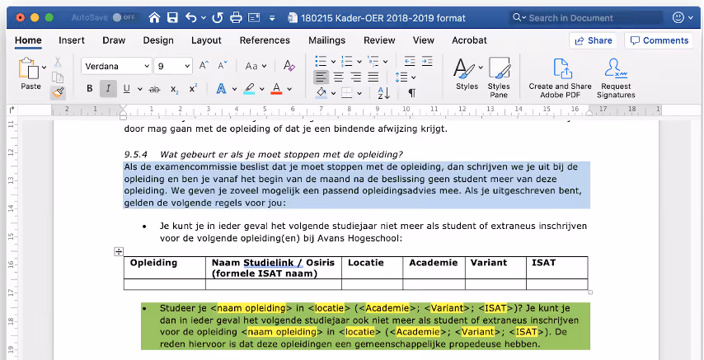Viewport: 704px width, 360px height.
Task: Open the Acrobat tab
Action: [x=469, y=40]
